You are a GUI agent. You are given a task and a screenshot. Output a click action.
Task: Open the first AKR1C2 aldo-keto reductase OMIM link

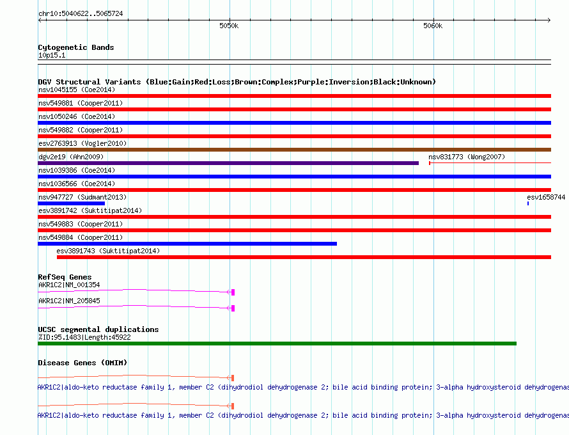[303, 388]
